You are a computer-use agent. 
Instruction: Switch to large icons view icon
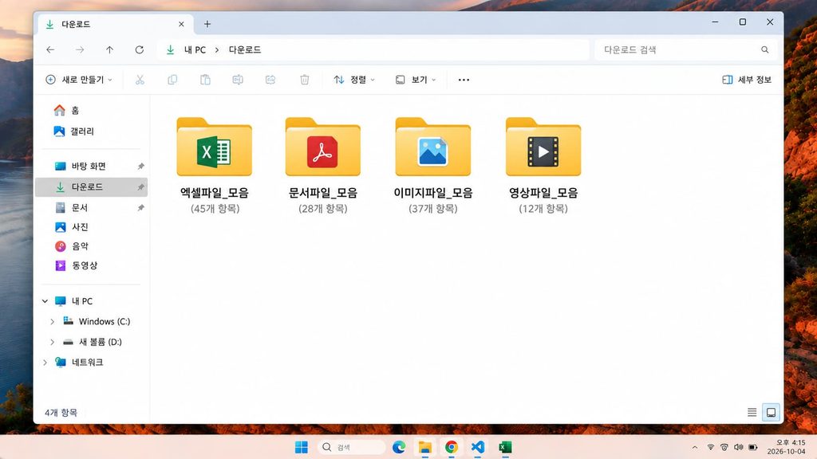coord(772,412)
